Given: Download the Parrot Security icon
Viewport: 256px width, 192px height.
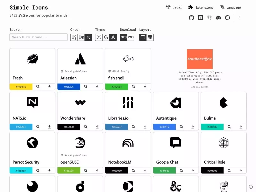Looking at the screenshot, I should (49, 171).
